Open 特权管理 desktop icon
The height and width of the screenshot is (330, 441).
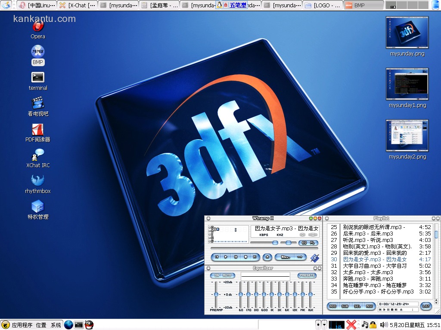(x=38, y=210)
